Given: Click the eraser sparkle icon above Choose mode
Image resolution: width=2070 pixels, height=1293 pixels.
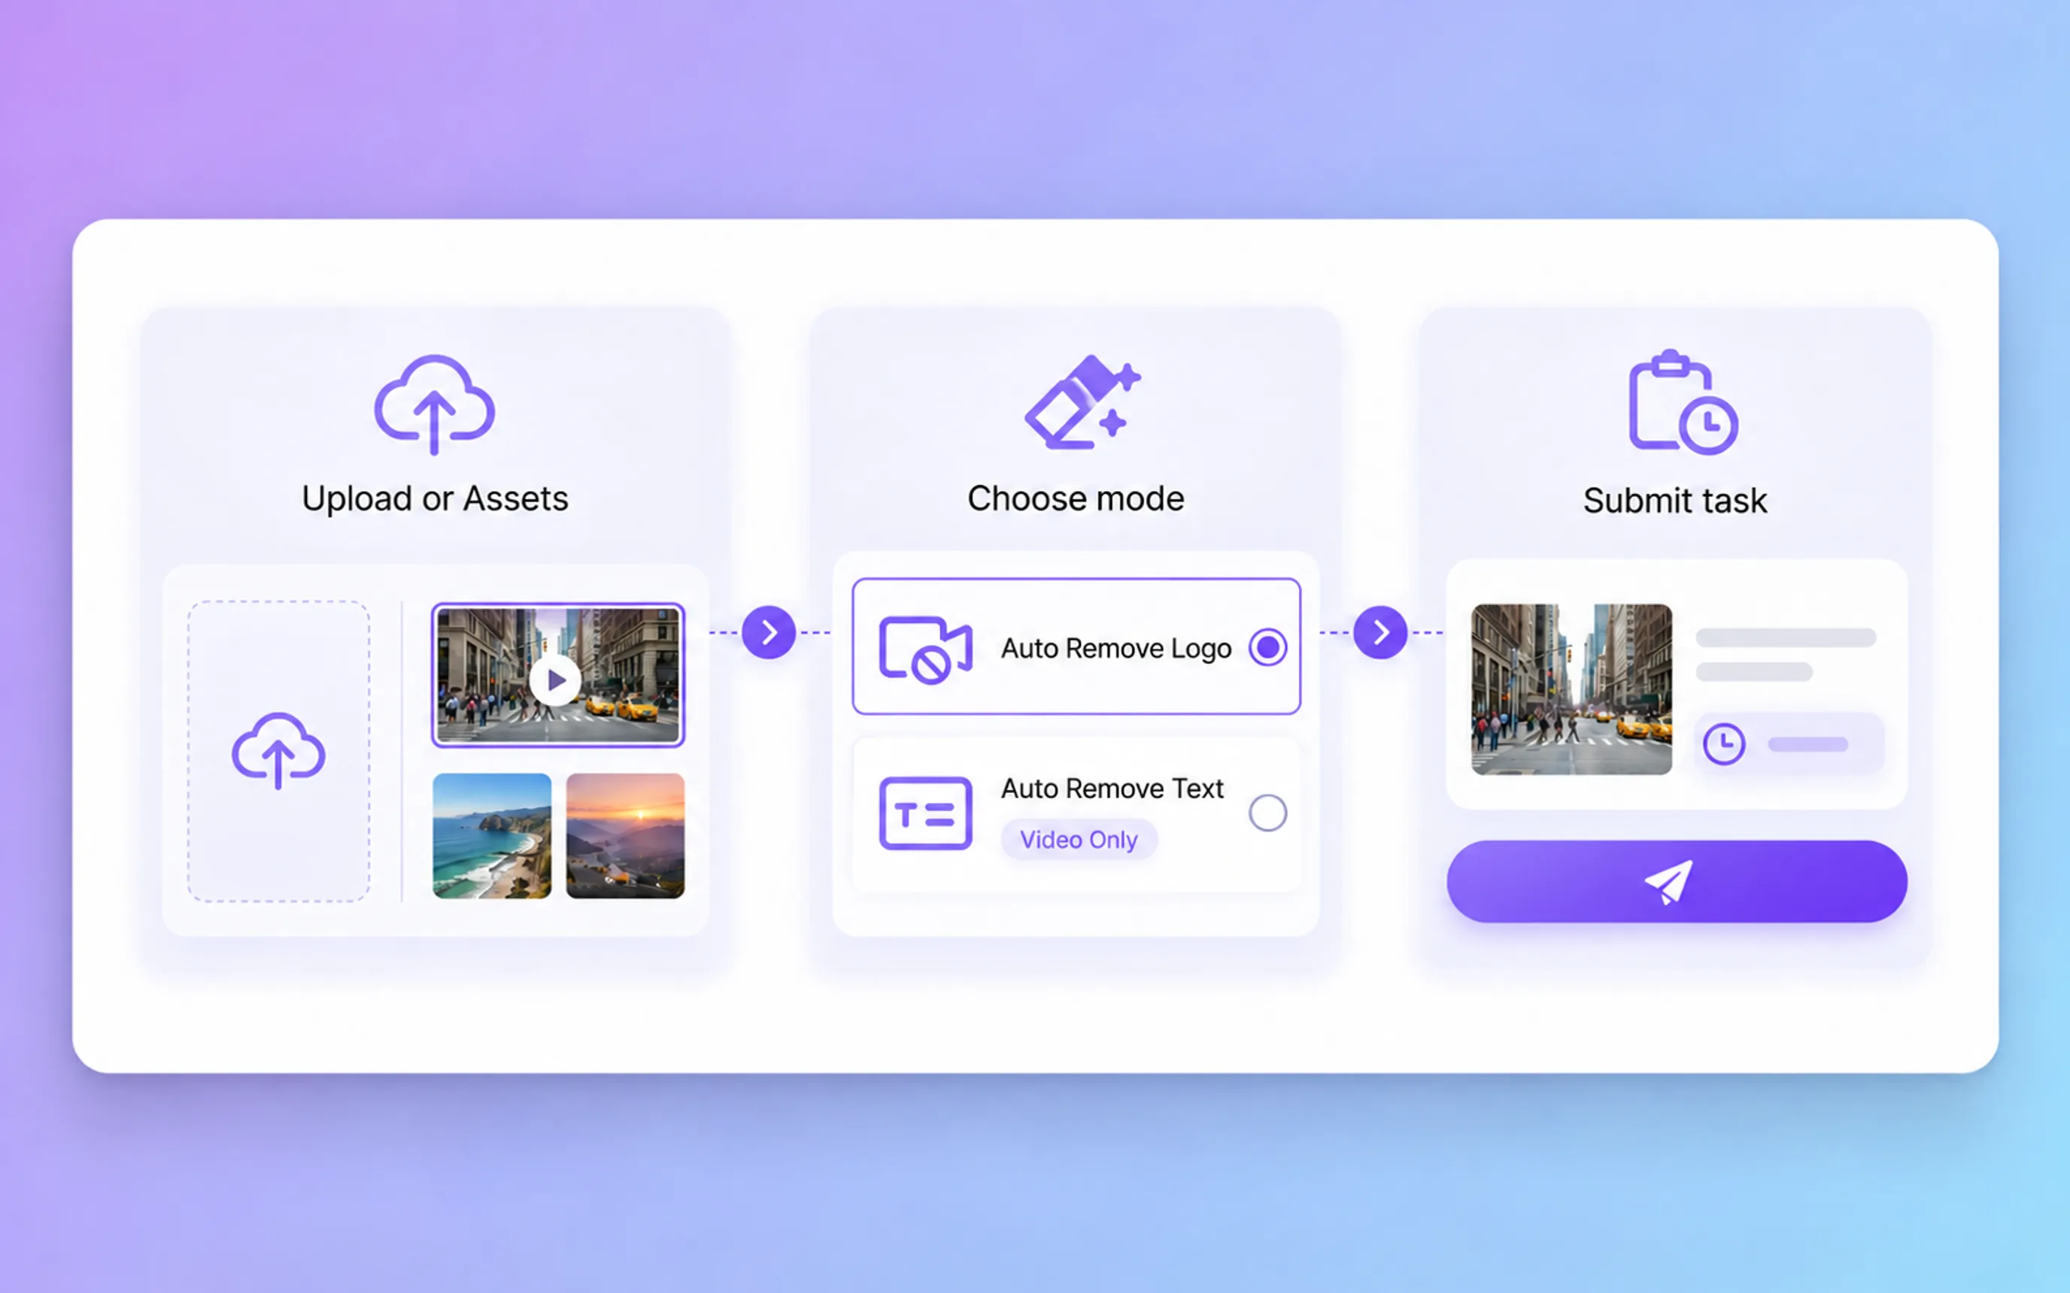Looking at the screenshot, I should pos(1083,401).
